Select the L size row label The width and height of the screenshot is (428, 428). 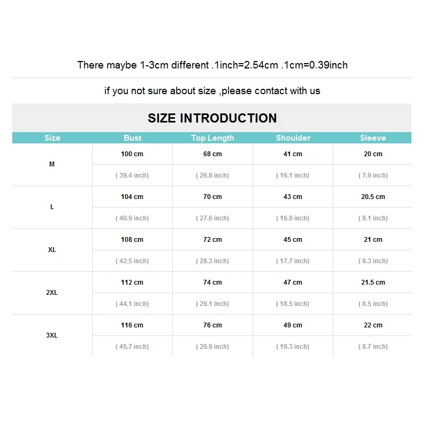[x=52, y=207]
